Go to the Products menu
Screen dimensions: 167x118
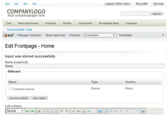(x=51, y=23)
